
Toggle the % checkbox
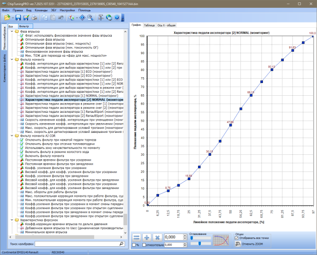[x=134, y=245]
